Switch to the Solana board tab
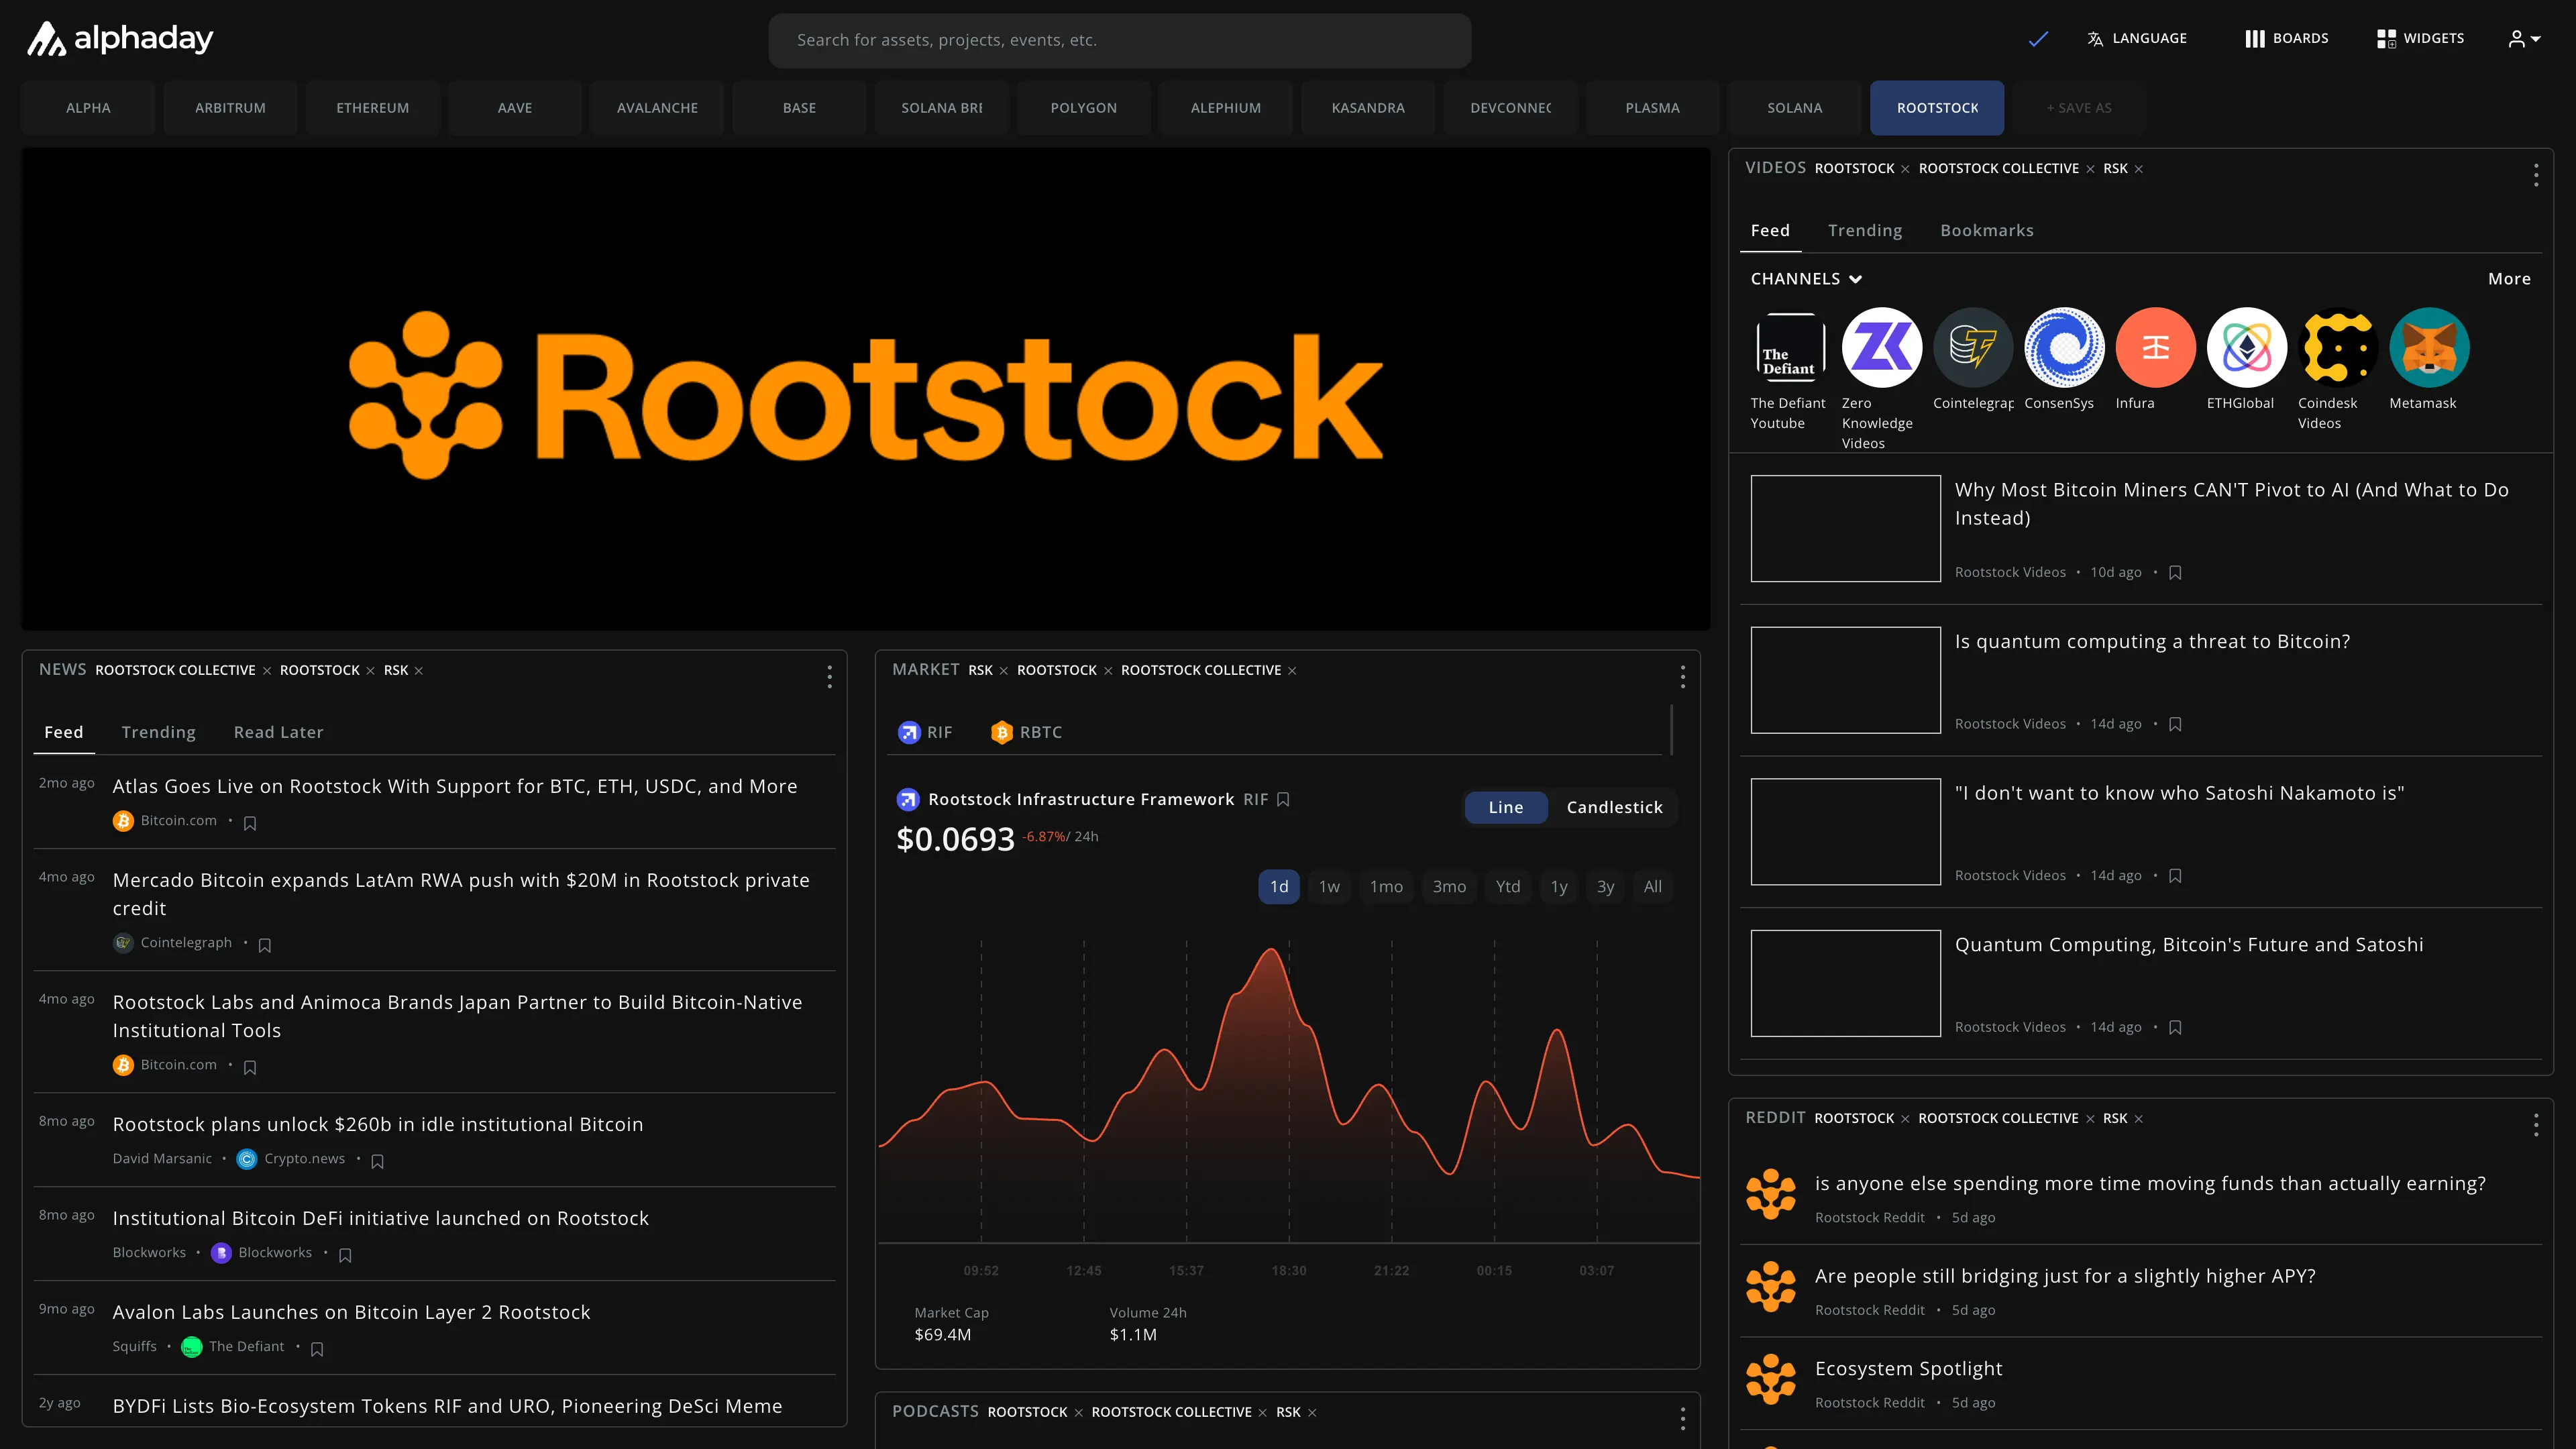Image resolution: width=2576 pixels, height=1449 pixels. pos(1794,108)
